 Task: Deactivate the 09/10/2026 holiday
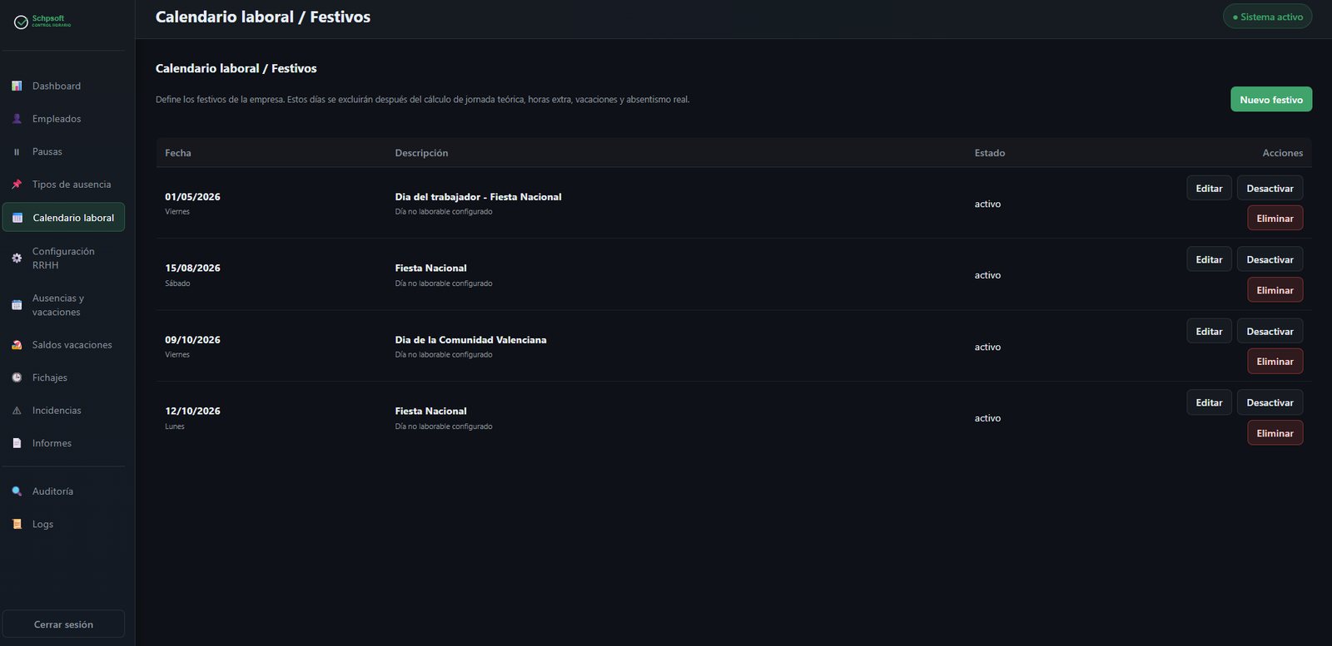(1270, 332)
